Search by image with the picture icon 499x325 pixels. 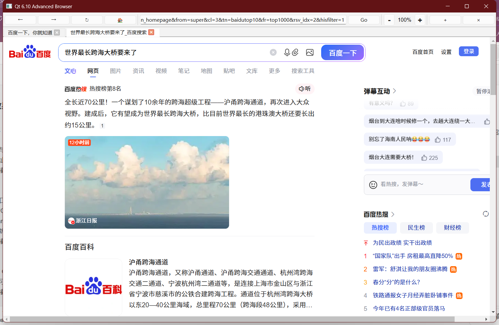click(x=310, y=53)
